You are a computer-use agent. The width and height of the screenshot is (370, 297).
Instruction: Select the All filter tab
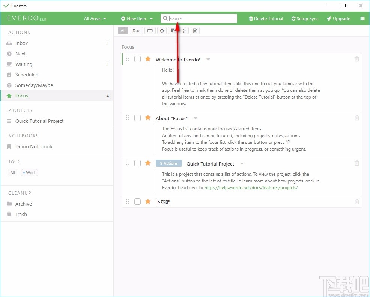(x=123, y=31)
